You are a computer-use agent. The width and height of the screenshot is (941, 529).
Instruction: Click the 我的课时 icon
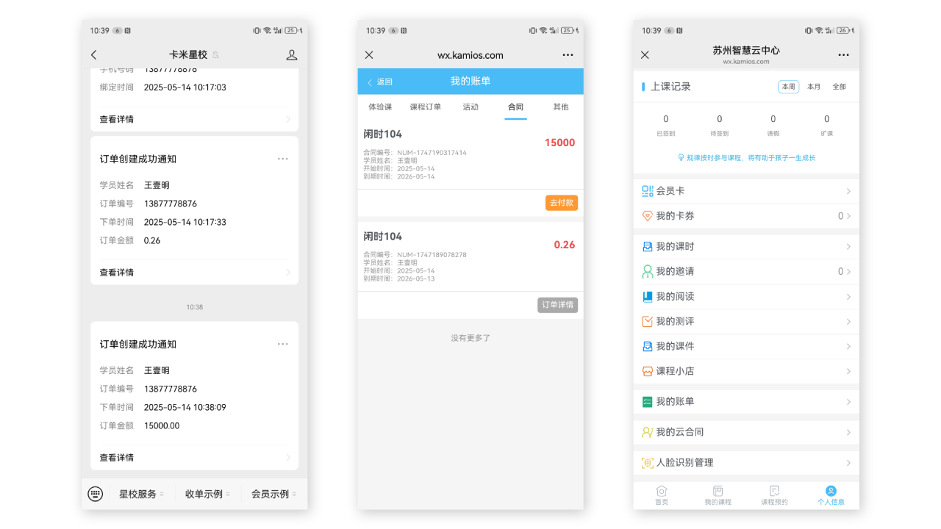tap(647, 247)
